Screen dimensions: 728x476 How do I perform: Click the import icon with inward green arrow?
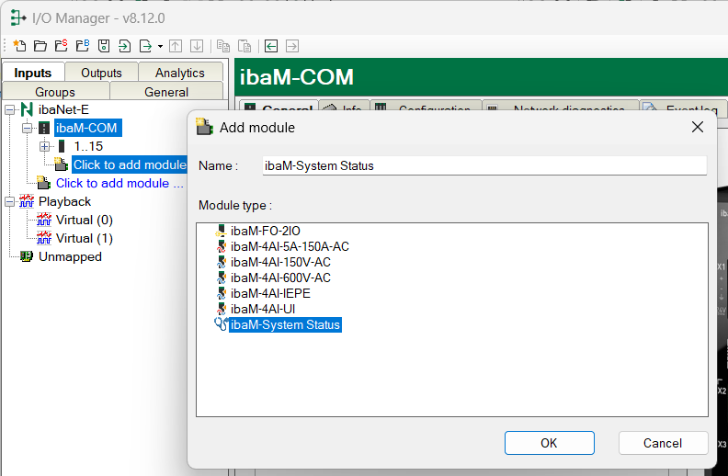[x=124, y=45]
